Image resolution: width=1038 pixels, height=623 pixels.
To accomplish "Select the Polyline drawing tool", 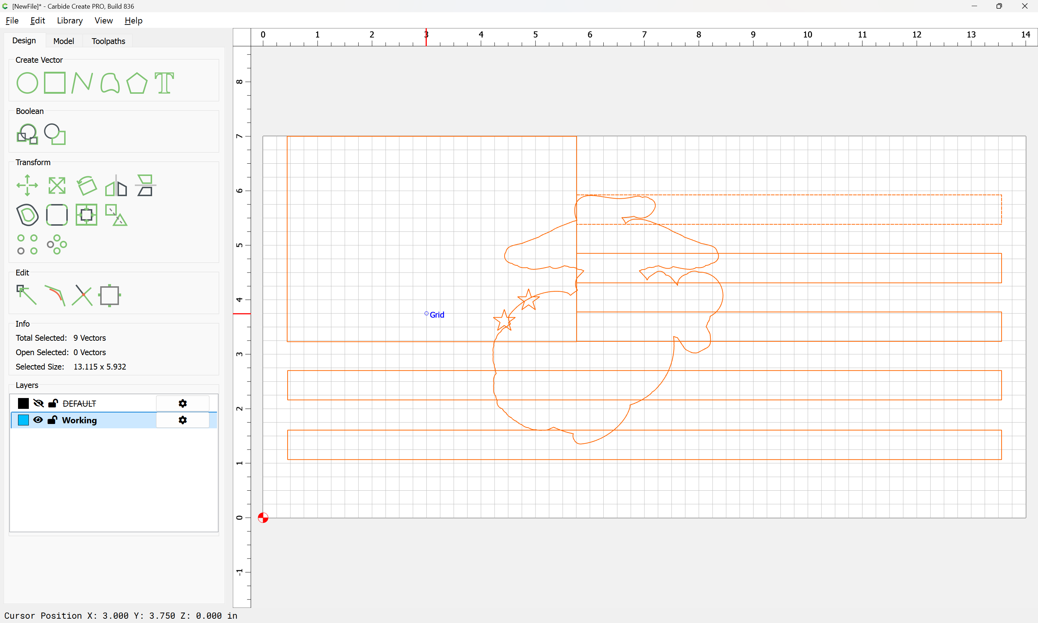I will click(82, 83).
